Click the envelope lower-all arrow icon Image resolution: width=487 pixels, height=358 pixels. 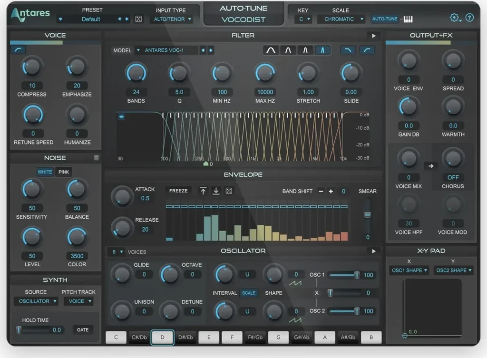[x=216, y=191]
